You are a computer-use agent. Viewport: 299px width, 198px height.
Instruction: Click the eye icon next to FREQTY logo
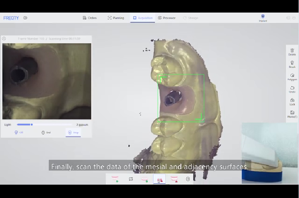(25, 18)
